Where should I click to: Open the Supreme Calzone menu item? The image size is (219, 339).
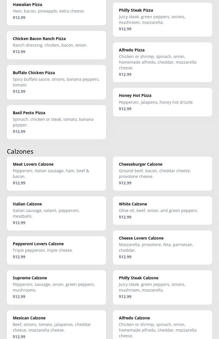(x=56, y=287)
